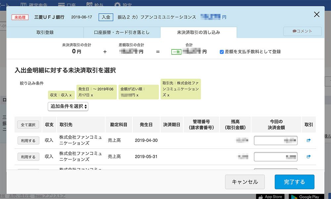The image size is (331, 199).
Task: Click the date 2019-04-30 cell
Action: [146, 140]
